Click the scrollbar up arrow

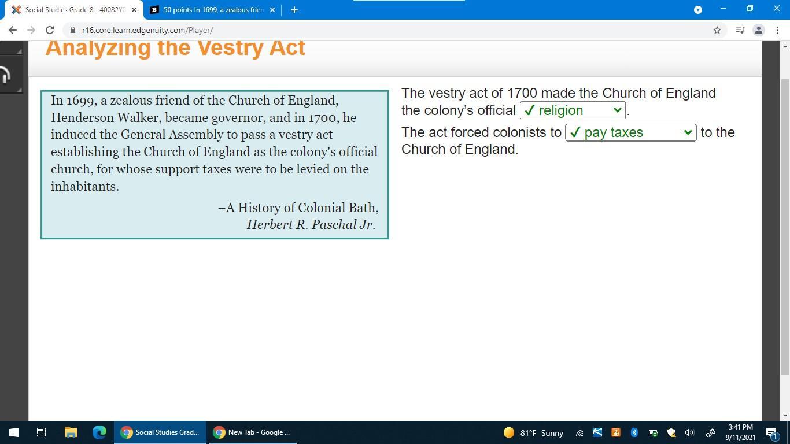pos(785,46)
